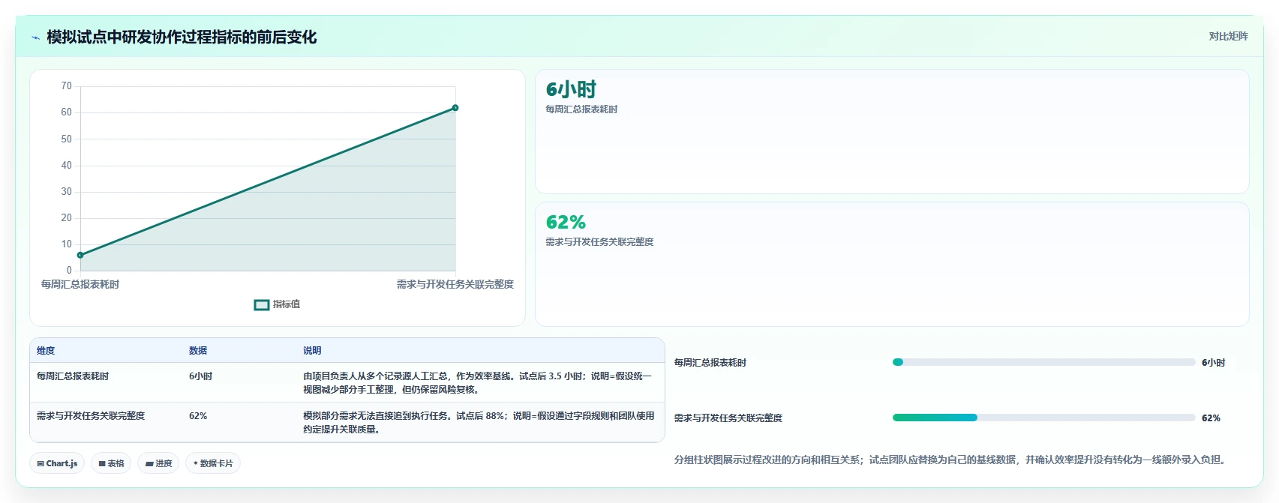Click table cell 6小时

click(x=200, y=376)
